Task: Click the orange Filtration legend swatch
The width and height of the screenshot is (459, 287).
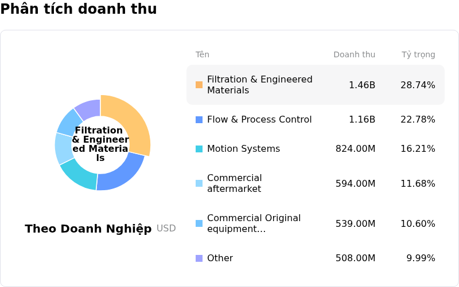Action: pos(199,85)
